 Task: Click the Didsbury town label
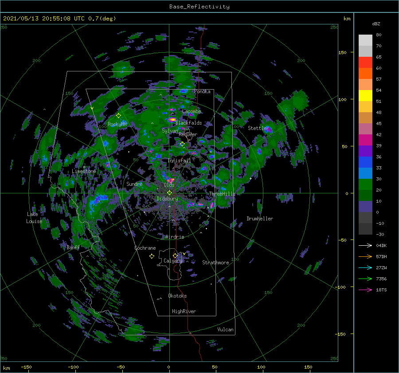click(167, 199)
